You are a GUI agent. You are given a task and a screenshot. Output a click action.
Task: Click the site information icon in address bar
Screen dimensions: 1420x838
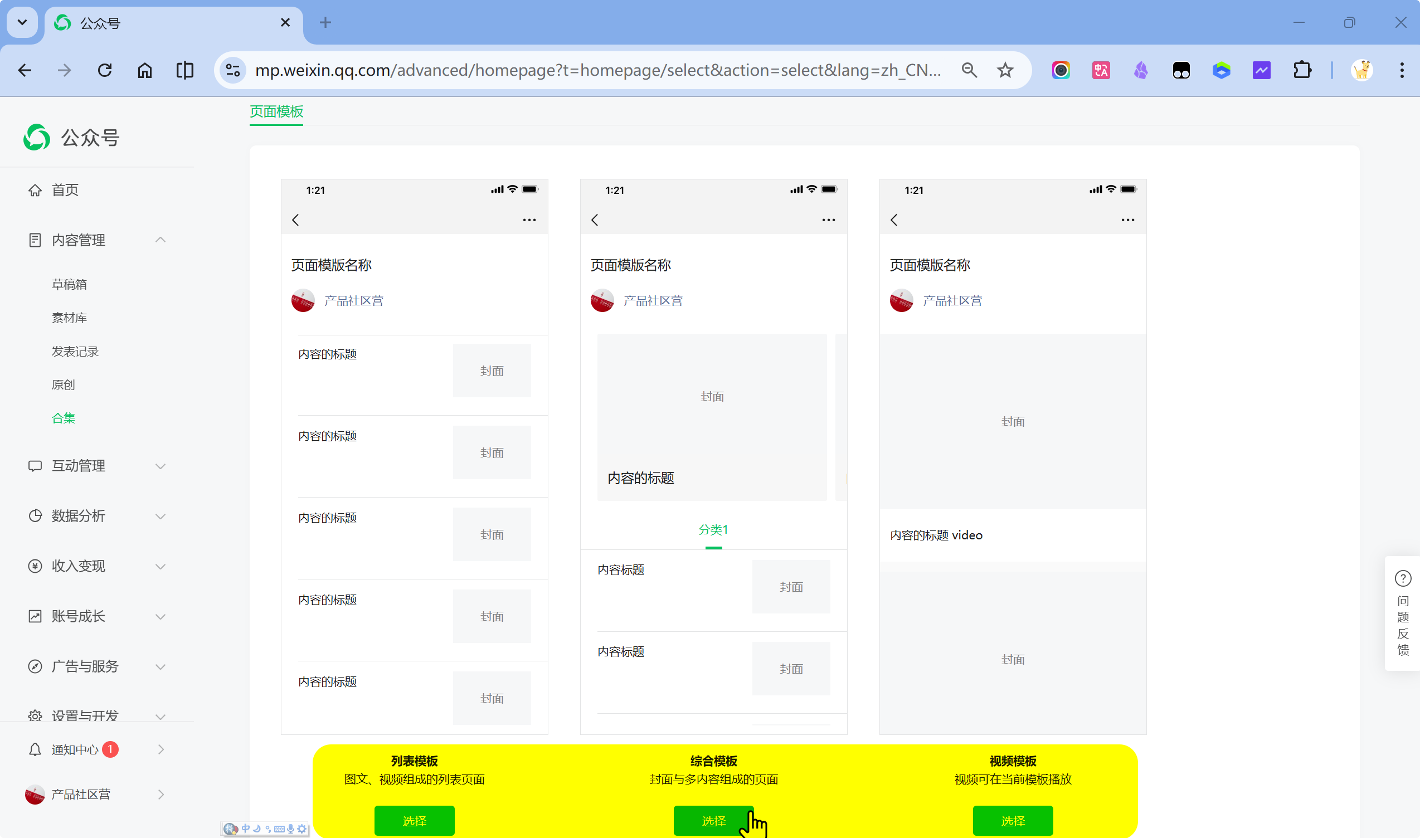233,70
